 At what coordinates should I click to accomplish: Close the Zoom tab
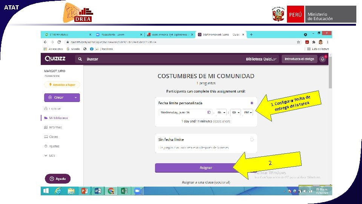(x=141, y=35)
